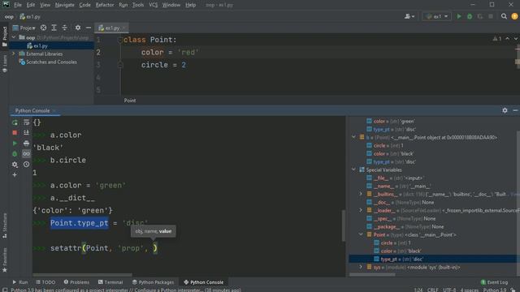Hide the Project tool window
The width and height of the screenshot is (520, 292).
pos(89,28)
